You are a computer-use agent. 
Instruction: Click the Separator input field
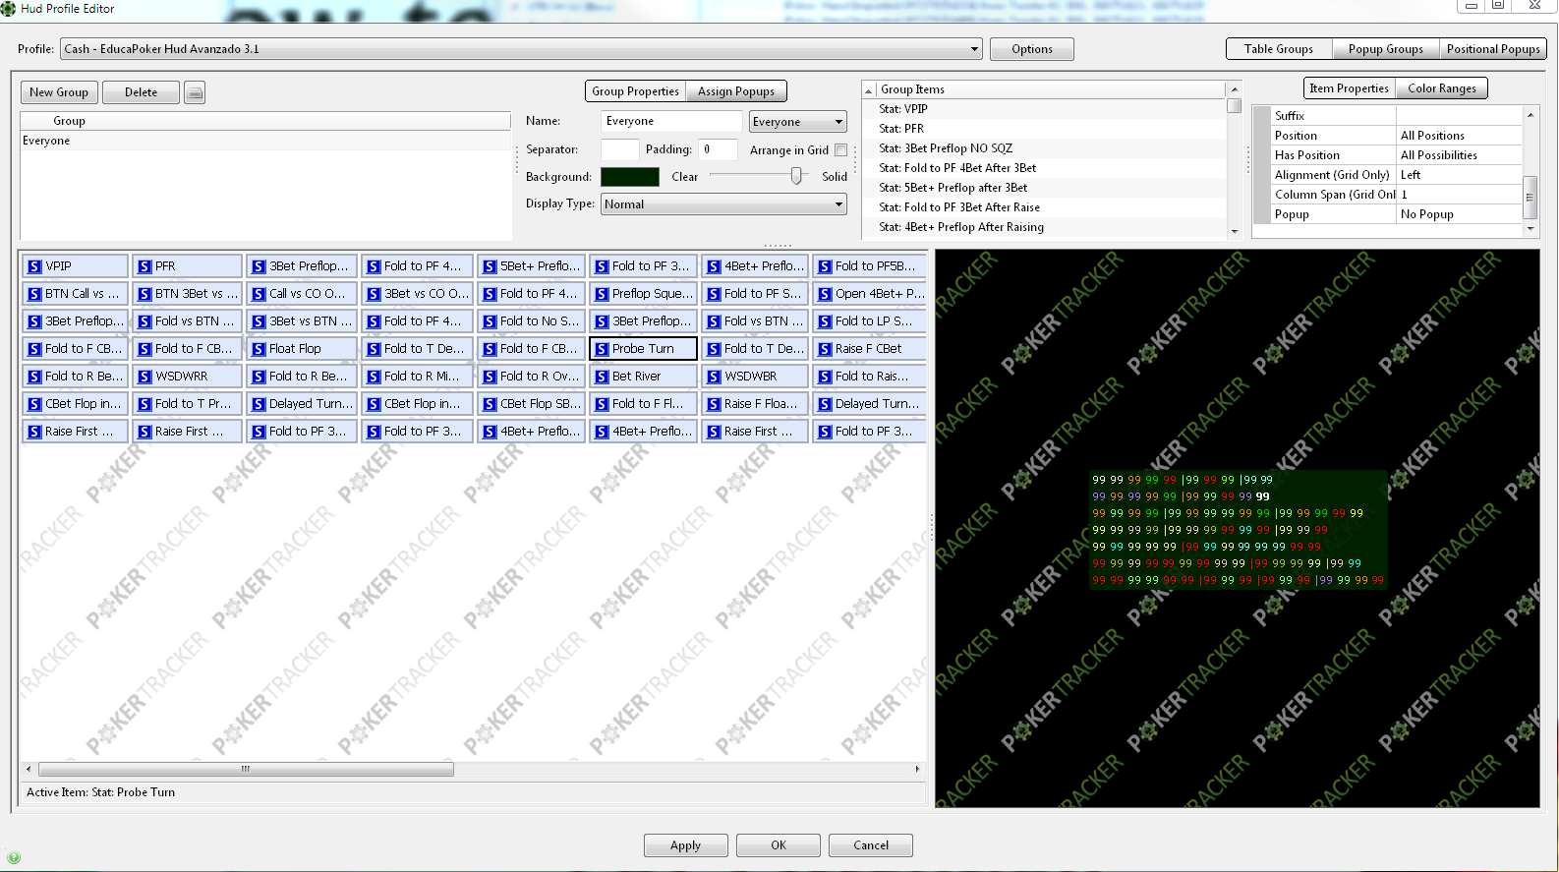coord(619,149)
